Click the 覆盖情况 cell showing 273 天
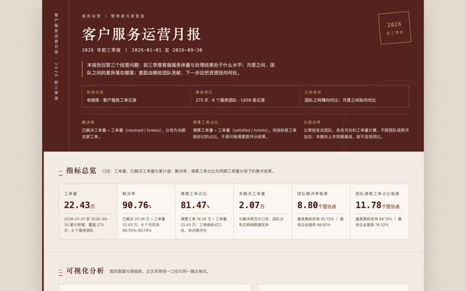The width and height of the screenshot is (466, 291). (x=245, y=96)
